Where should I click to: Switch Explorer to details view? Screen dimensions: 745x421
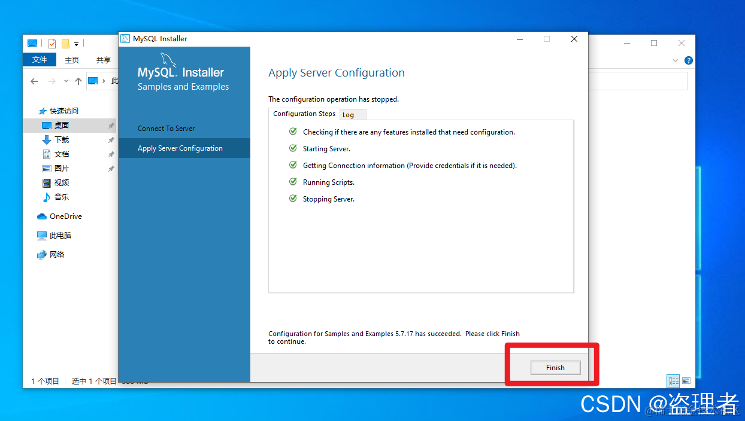point(674,381)
